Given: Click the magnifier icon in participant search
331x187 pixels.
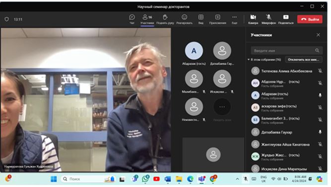Looking at the screenshot, I should (x=317, y=50).
